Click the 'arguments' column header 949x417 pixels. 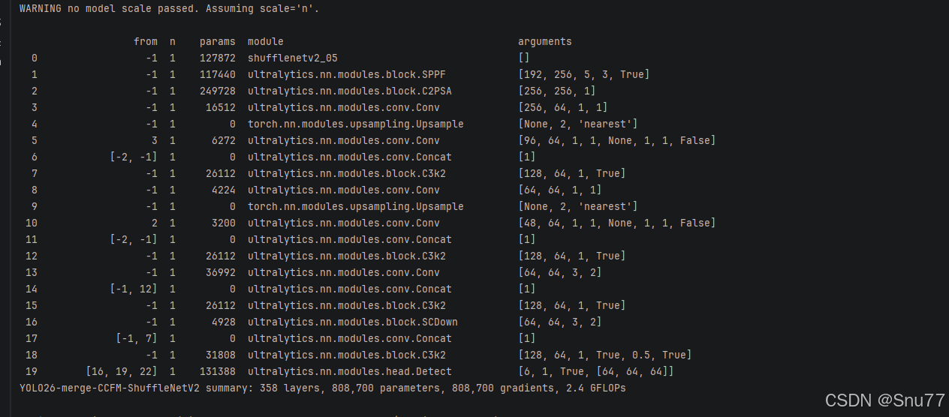pyautogui.click(x=545, y=41)
